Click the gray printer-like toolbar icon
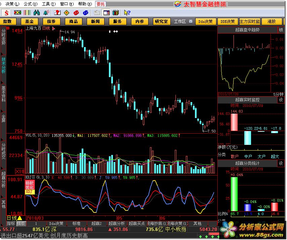 [x=97, y=13]
